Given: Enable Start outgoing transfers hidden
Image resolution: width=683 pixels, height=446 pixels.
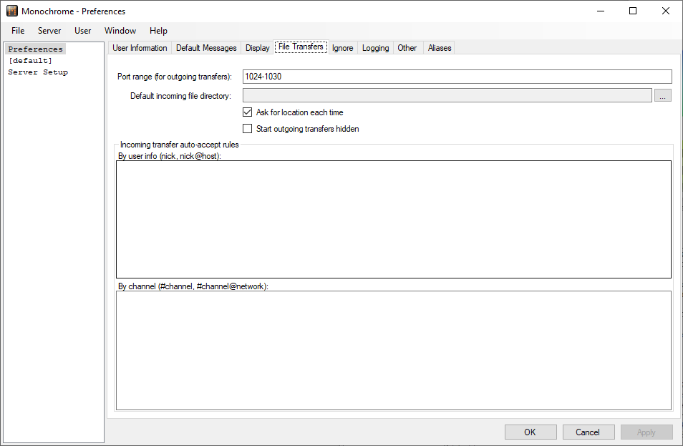Looking at the screenshot, I should click(x=248, y=129).
